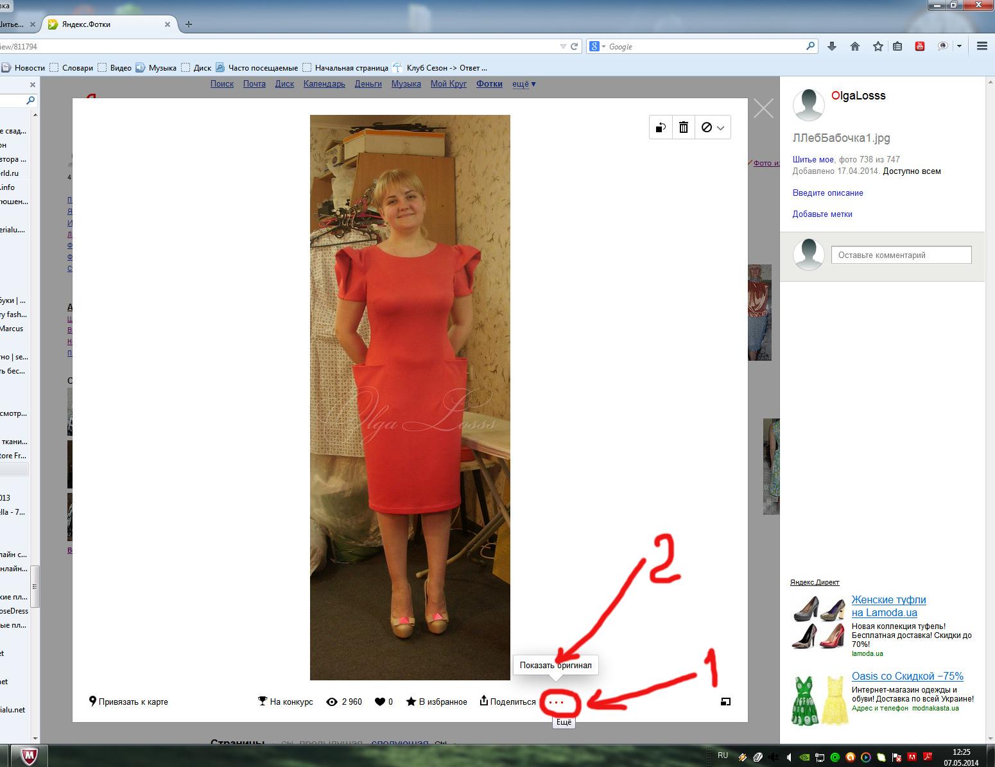Rotate the photo with the rotate icon
995x767 pixels.
coord(661,127)
